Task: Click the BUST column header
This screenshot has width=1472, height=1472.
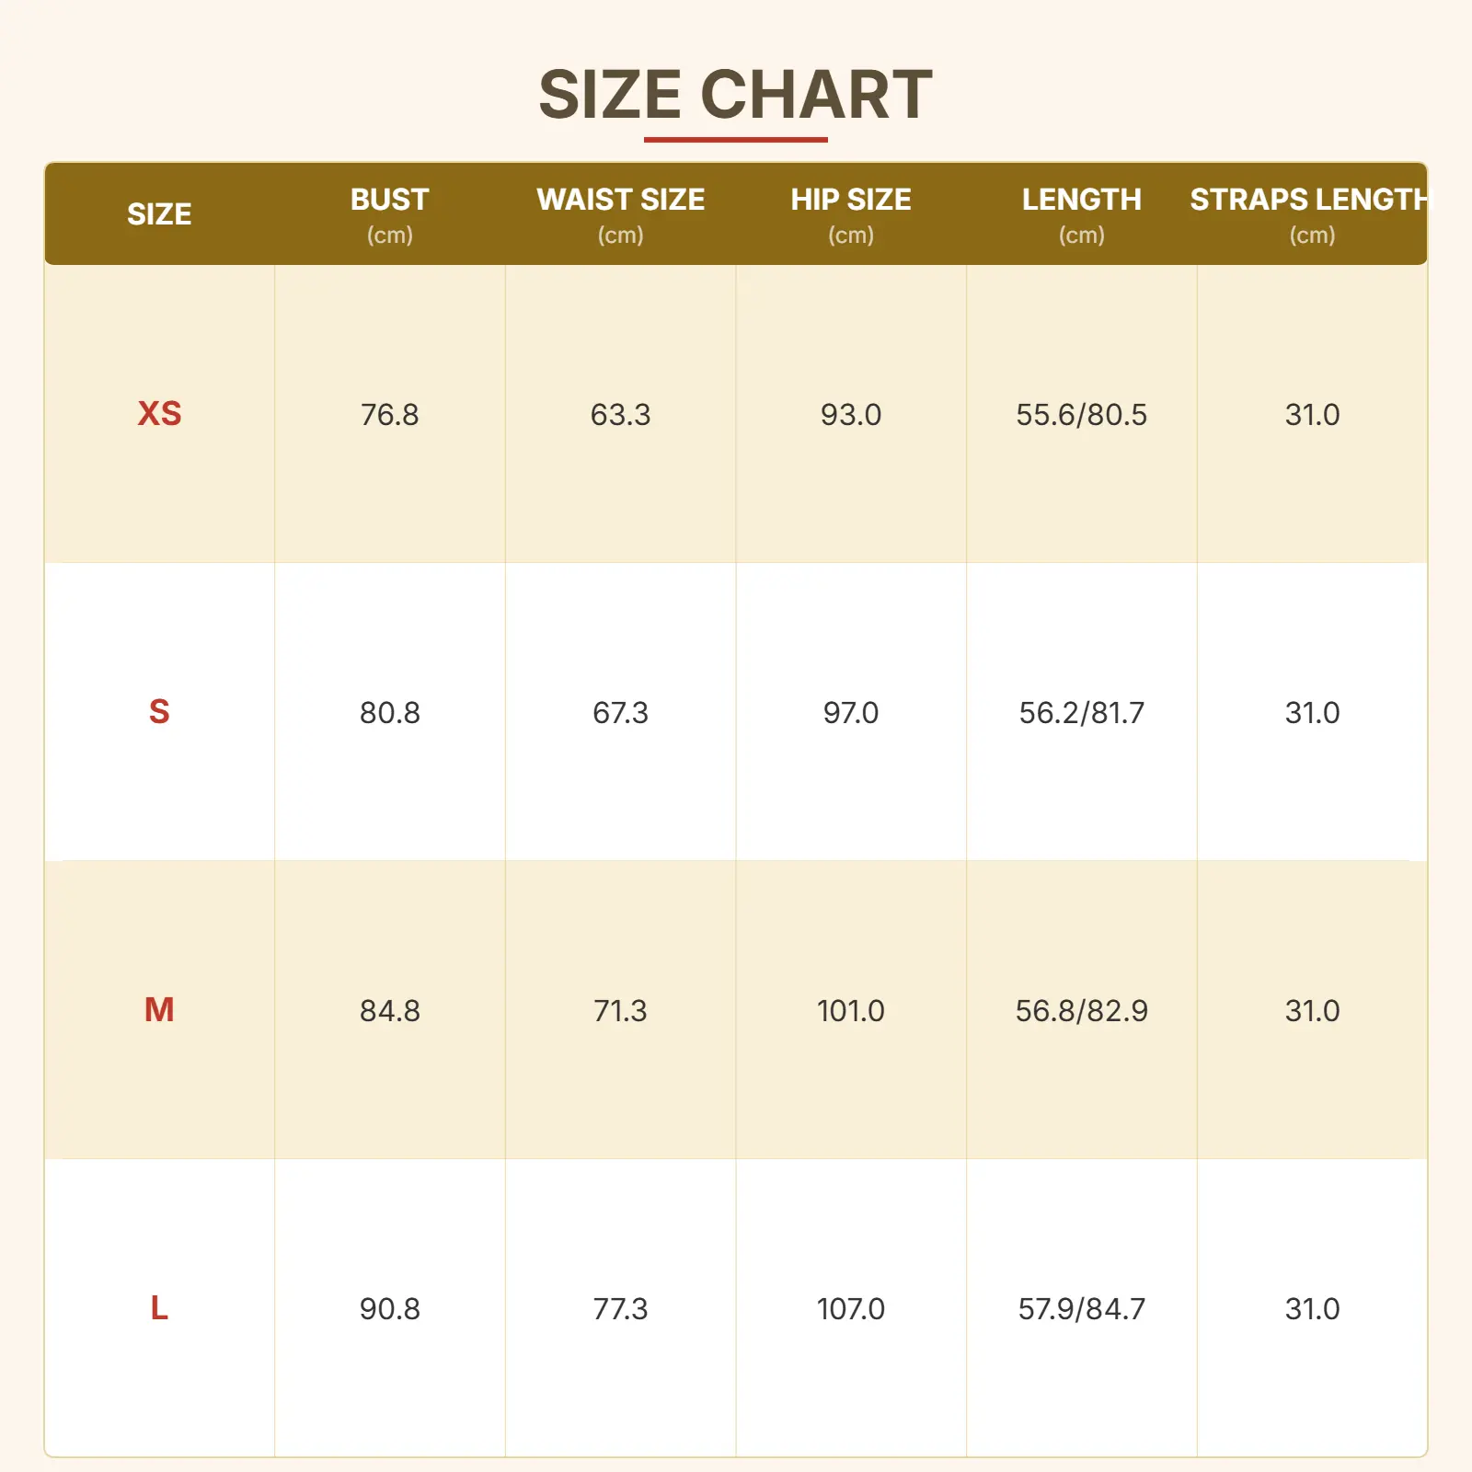Action: click(389, 200)
